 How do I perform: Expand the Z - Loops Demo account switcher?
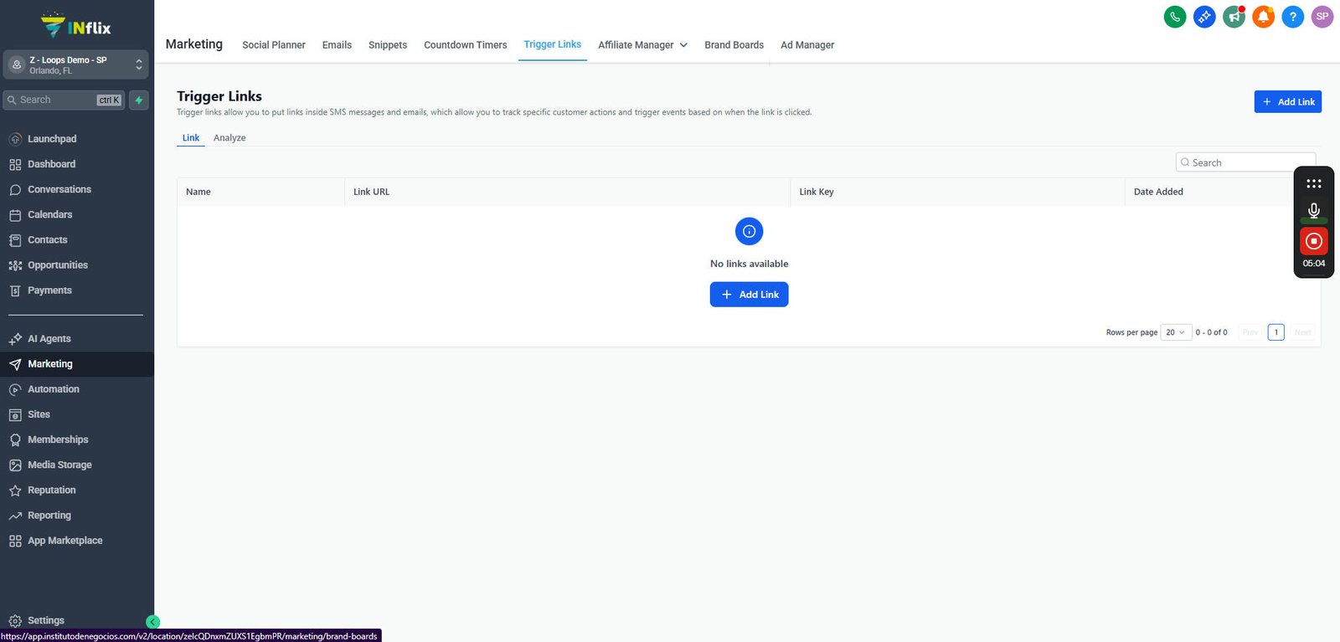click(x=76, y=64)
